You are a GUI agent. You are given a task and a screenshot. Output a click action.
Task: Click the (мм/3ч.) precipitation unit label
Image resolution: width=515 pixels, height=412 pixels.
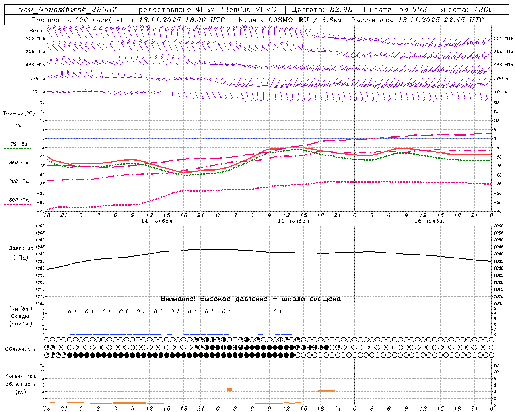21,309
